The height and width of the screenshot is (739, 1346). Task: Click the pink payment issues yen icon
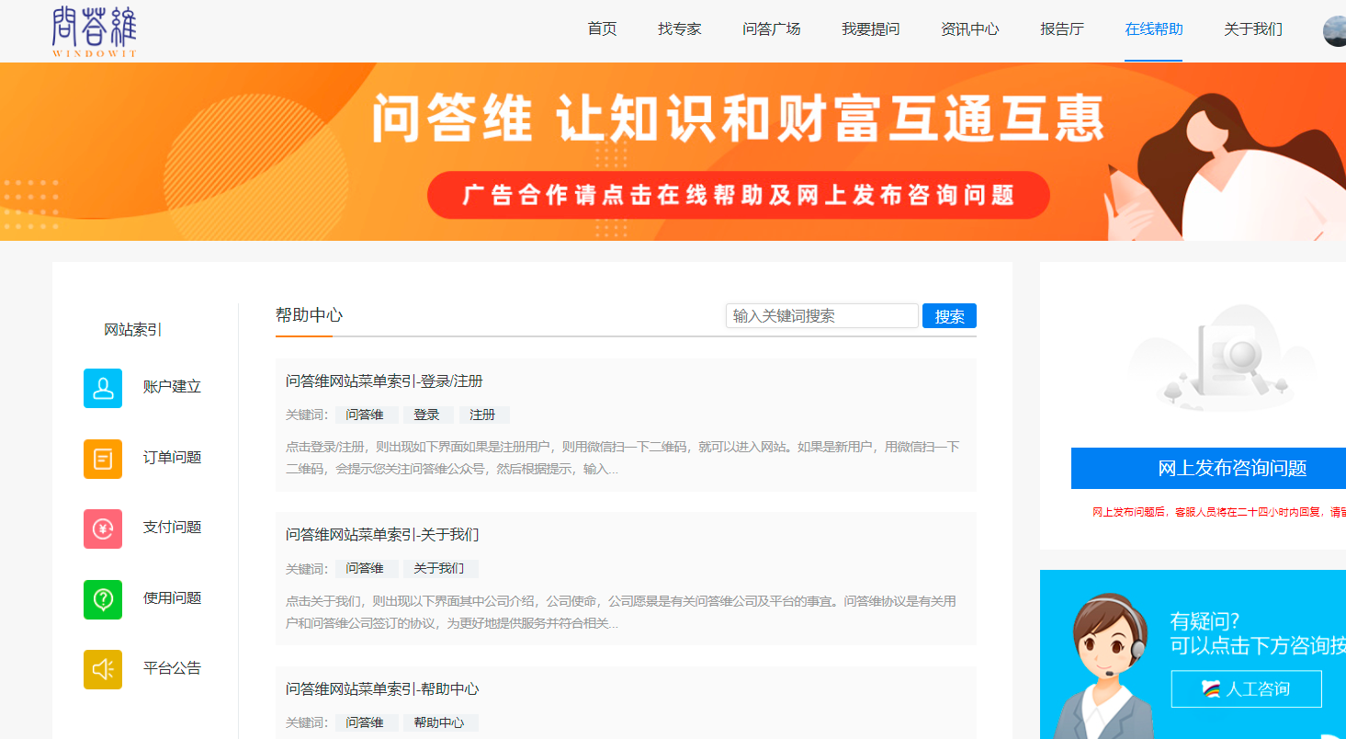coord(103,529)
